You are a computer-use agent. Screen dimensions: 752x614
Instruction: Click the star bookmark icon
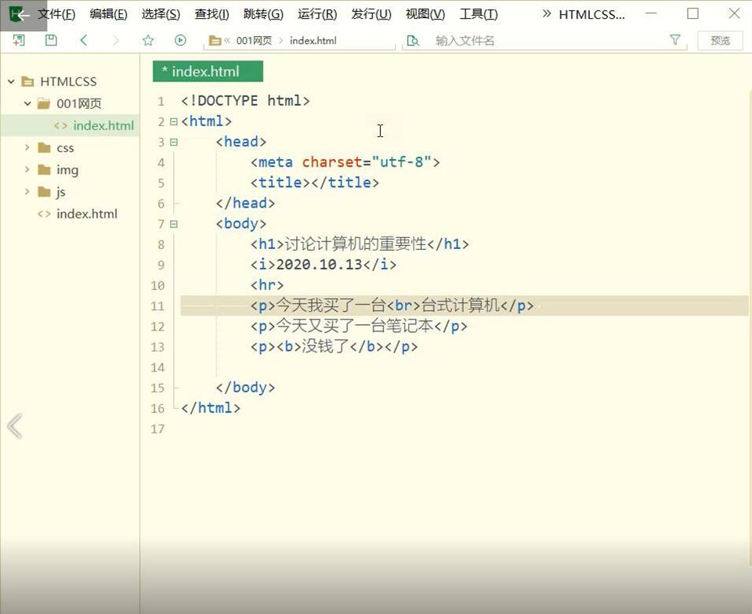point(148,40)
